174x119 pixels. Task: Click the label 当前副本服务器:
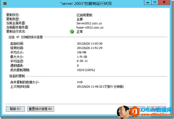[18, 27]
